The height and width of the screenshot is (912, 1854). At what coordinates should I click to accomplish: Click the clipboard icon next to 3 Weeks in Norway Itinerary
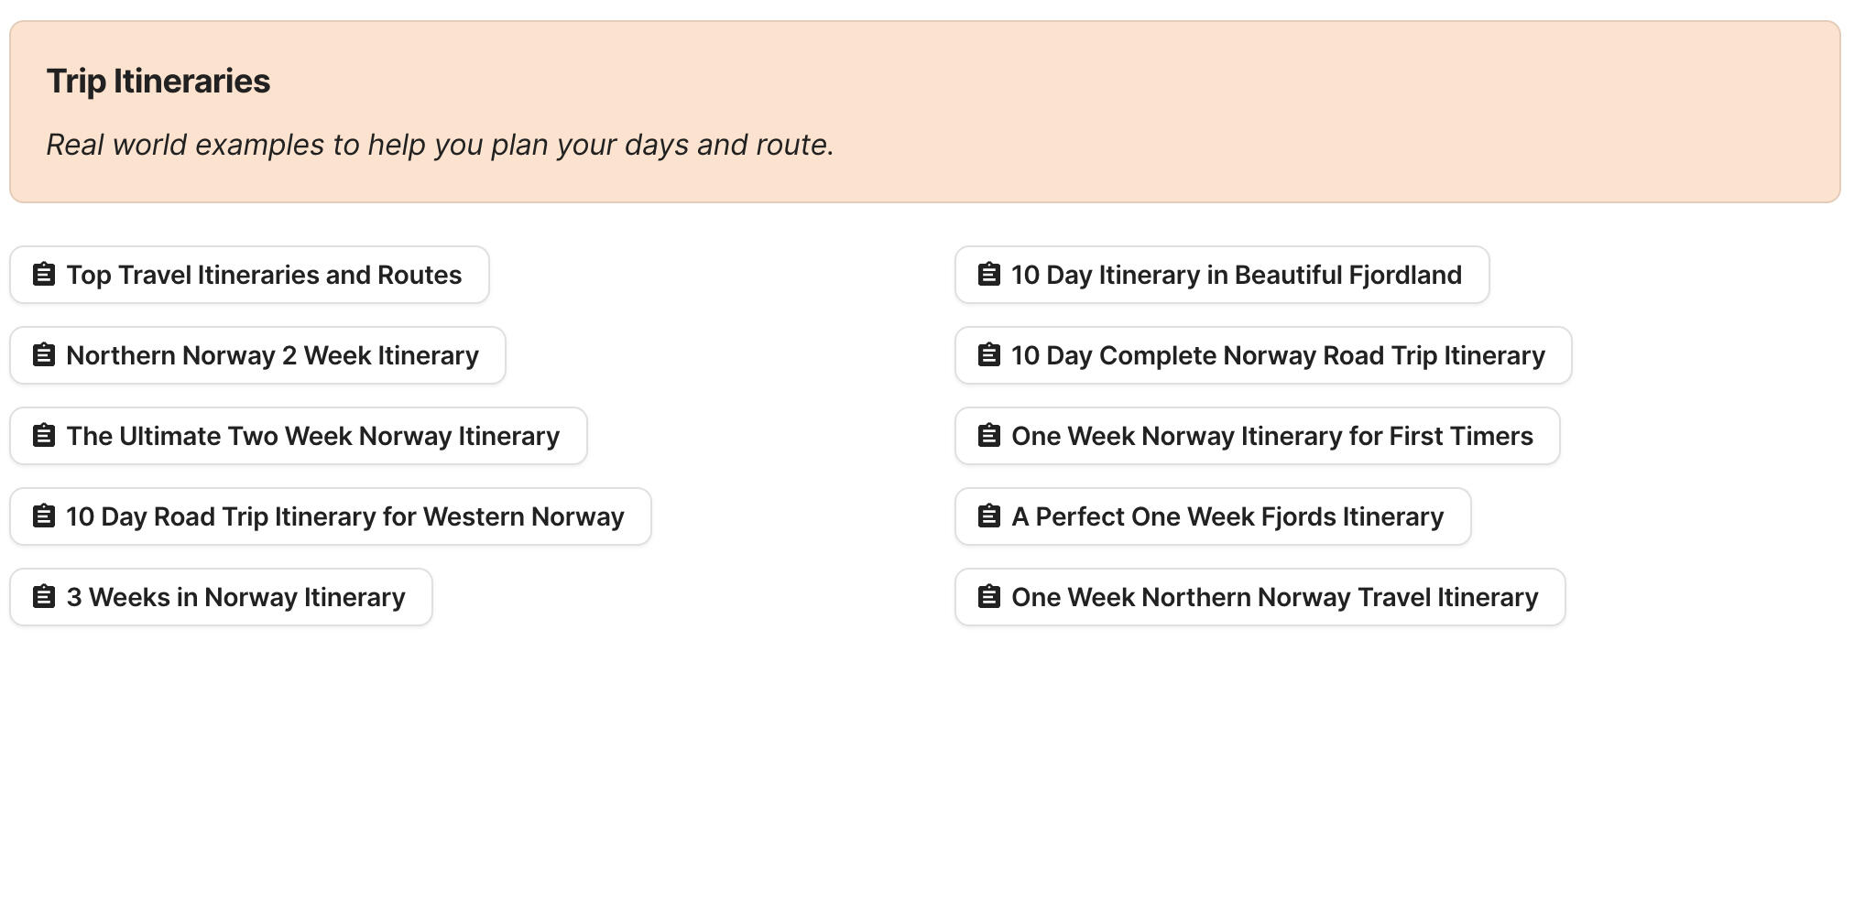click(x=43, y=596)
